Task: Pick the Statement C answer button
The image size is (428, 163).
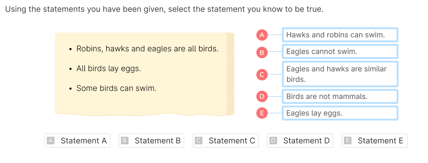Action: [226, 141]
